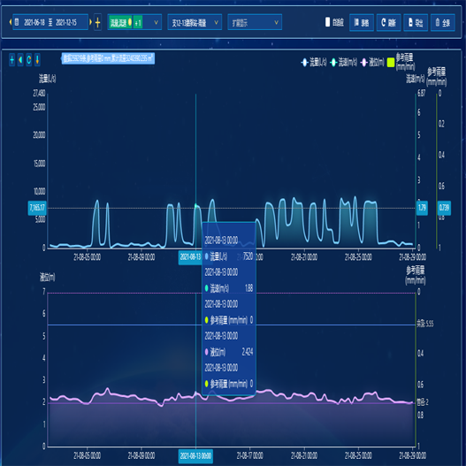
Task: Open the 流量流速 +1 metrics dropdown
Action: point(134,22)
